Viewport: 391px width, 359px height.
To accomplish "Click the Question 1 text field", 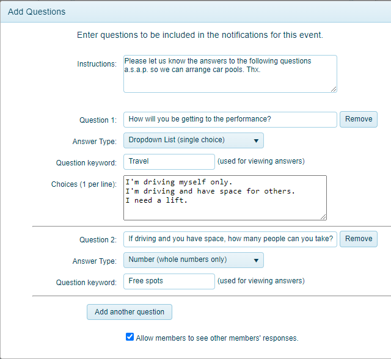I will [230, 119].
